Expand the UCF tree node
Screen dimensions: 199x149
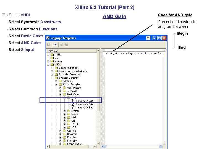(x=48, y=58)
